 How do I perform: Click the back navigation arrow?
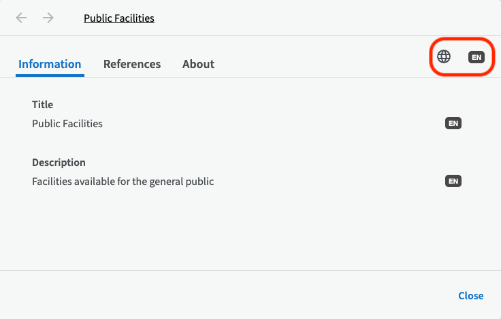coord(22,18)
